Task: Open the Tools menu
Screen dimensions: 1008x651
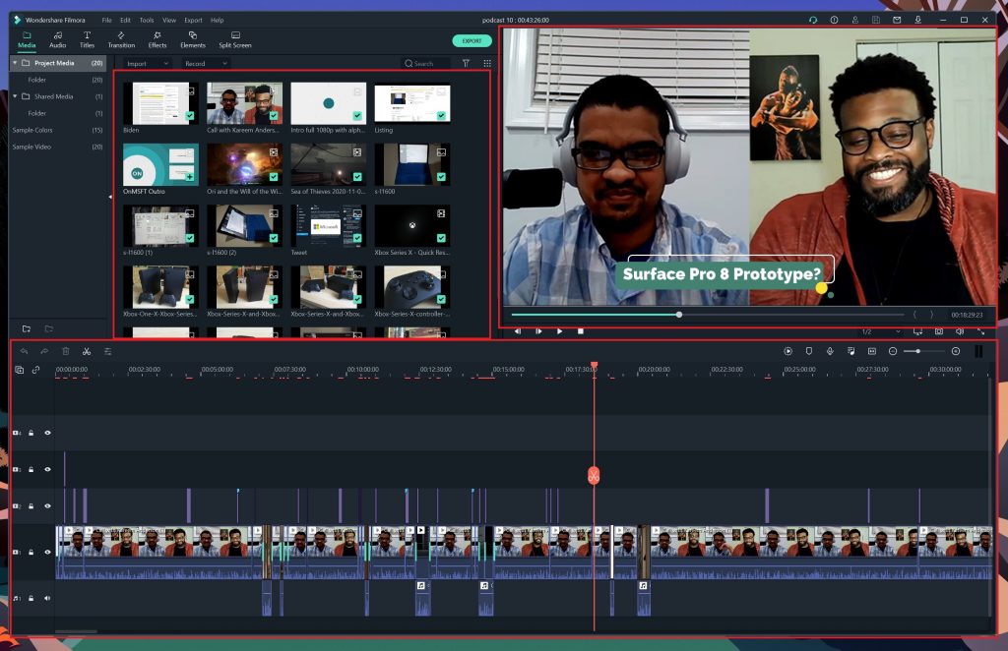Action: tap(147, 20)
